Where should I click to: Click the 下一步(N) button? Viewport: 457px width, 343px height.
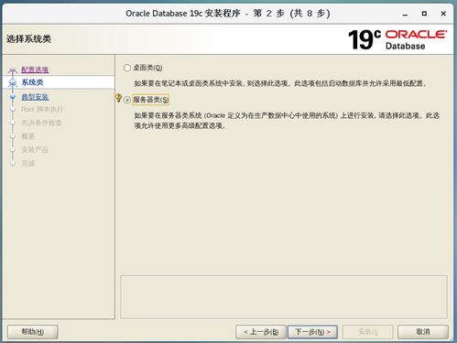click(x=312, y=332)
